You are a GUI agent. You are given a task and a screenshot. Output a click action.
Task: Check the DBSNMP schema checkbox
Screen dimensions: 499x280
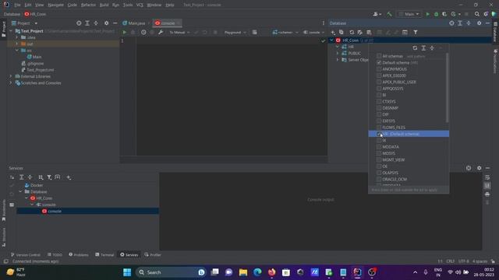coord(379,108)
